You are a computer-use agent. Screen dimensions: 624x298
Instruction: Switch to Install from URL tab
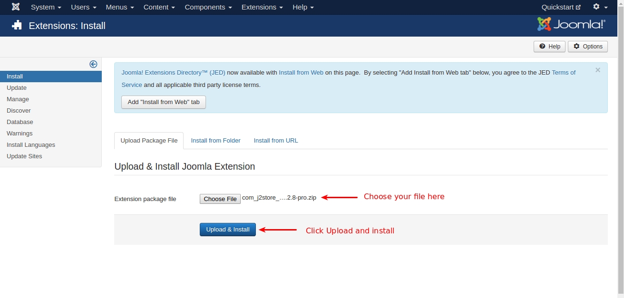tap(276, 141)
